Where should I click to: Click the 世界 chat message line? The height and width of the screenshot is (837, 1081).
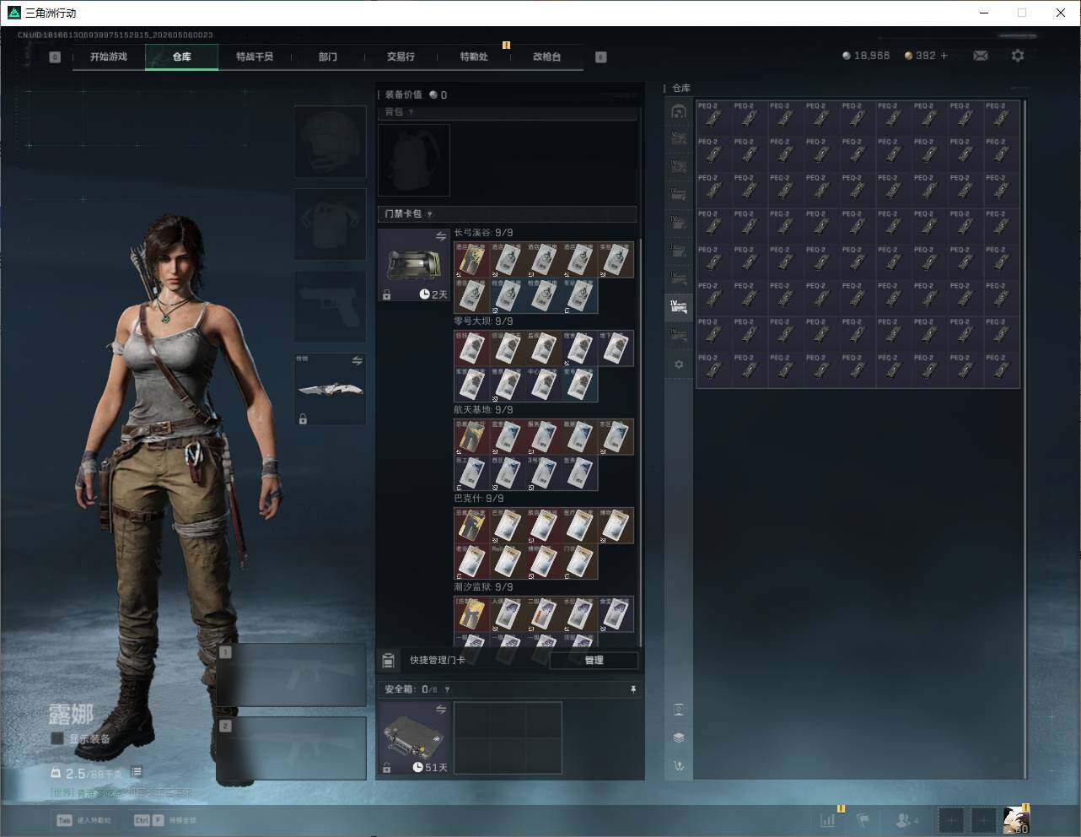121,793
